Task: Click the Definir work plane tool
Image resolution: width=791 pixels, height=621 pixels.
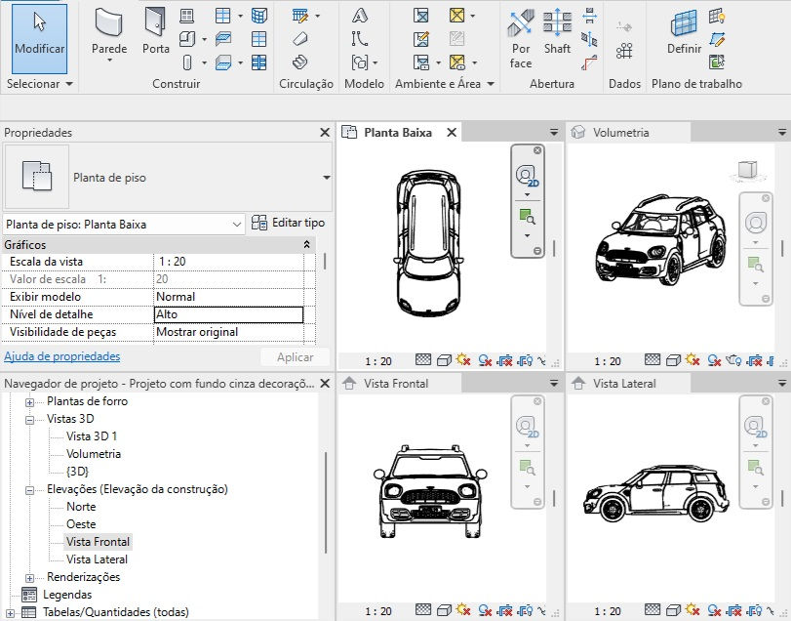Action: click(x=684, y=31)
